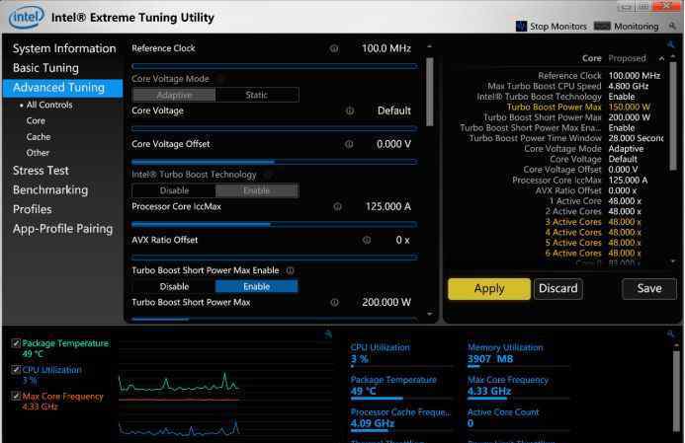Open Stress Test section
This screenshot has height=443, width=685.
tap(41, 171)
